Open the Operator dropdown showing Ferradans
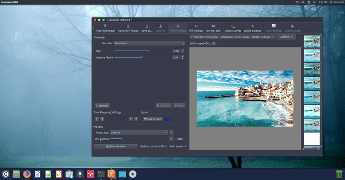Image resolution: width=345 pixels, height=180 pixels. tap(149, 43)
